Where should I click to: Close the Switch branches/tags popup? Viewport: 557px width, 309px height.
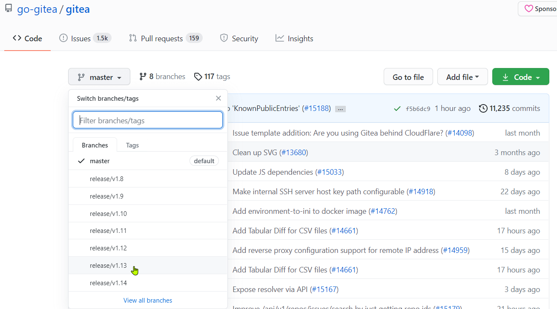point(218,98)
